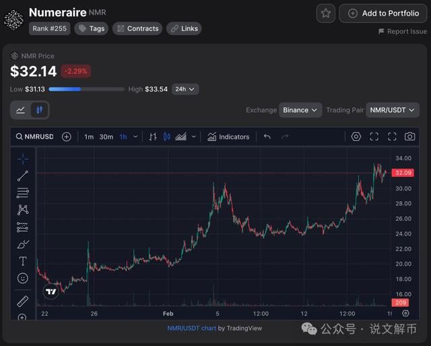Expand the Contracts pill
Screen dimensions: 431x346
tap(137, 28)
